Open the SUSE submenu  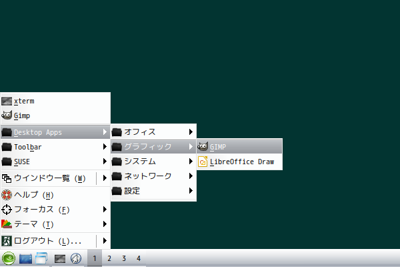[x=55, y=162]
